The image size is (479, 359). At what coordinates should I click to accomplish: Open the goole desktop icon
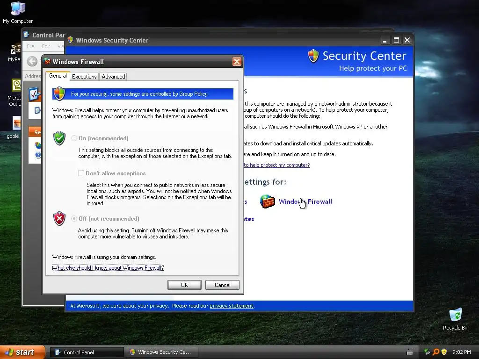click(x=14, y=128)
